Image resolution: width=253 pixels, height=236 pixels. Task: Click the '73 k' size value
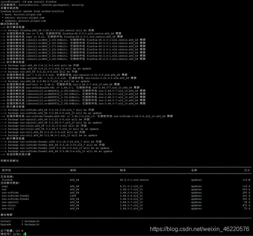[x=247, y=209]
